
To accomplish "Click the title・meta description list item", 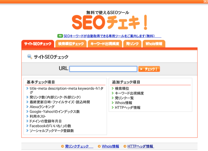I will point(66,90).
